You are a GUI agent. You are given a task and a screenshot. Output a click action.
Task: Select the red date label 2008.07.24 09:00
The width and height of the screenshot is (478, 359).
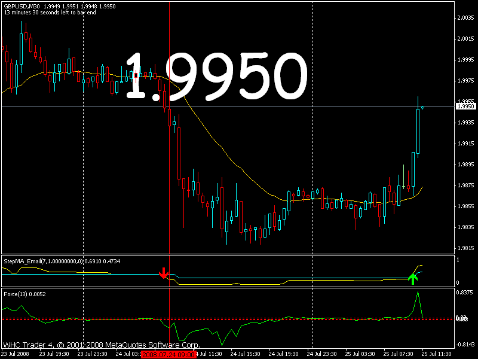pos(168,355)
